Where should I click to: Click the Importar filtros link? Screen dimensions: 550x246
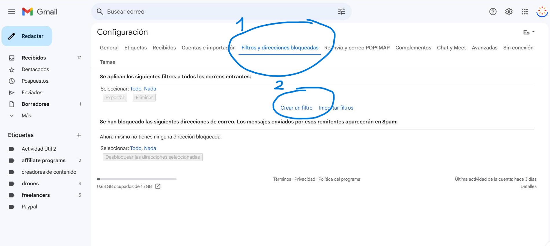[336, 108]
